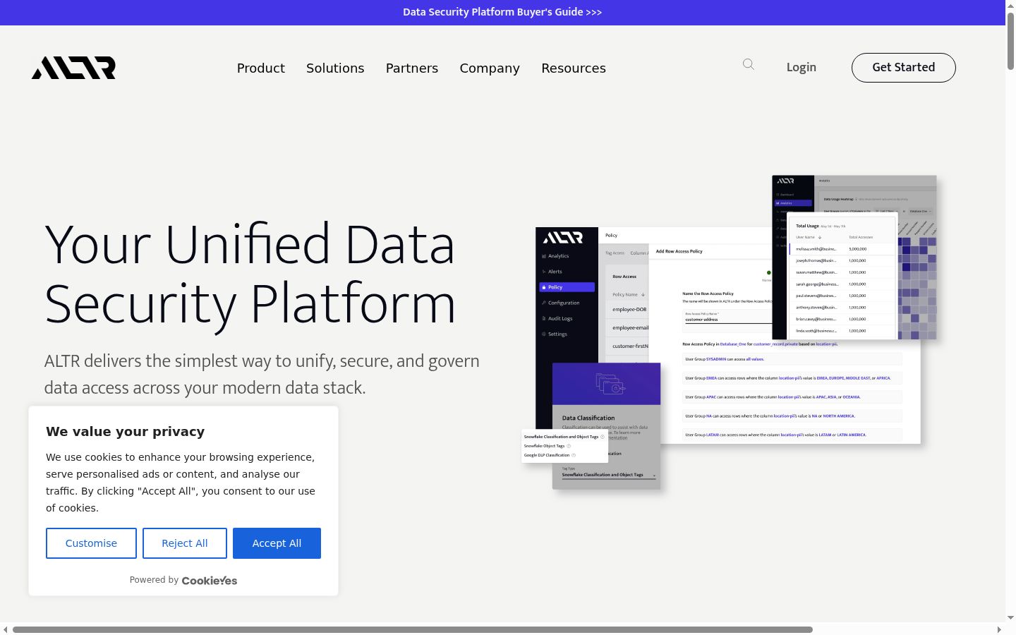Click the scroll-left arrow of the horizontal scrollbar

click(x=6, y=629)
